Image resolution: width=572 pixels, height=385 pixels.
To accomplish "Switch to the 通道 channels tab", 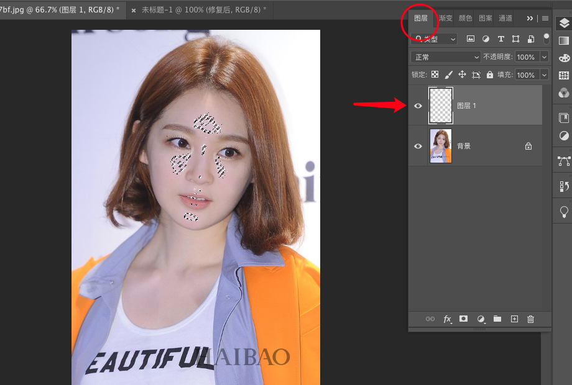I will (x=505, y=18).
